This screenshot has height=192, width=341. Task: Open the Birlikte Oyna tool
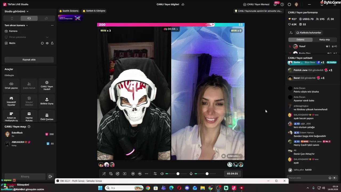coord(47,101)
